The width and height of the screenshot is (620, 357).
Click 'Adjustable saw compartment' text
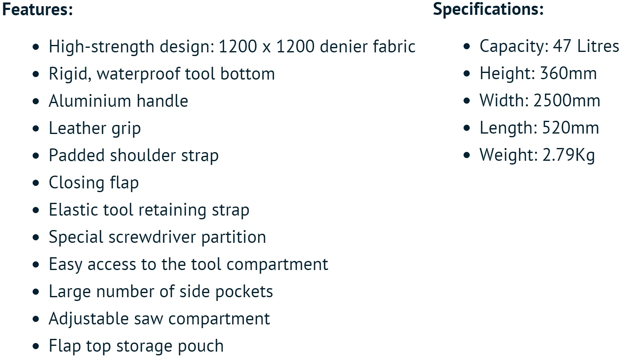(159, 319)
